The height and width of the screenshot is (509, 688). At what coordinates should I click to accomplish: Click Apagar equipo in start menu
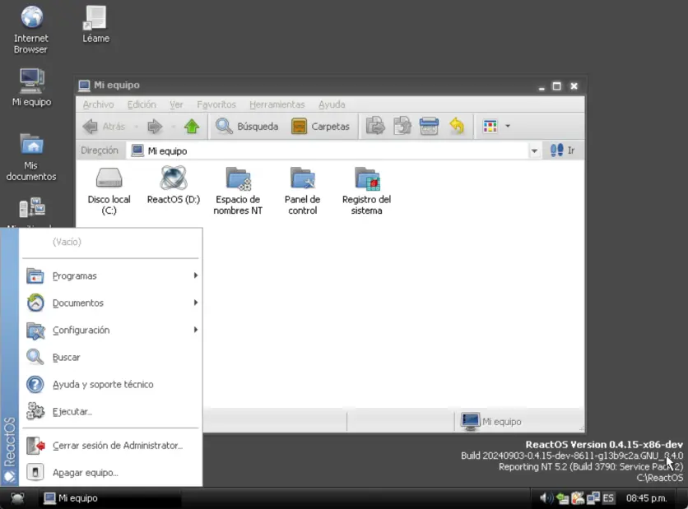point(112,473)
